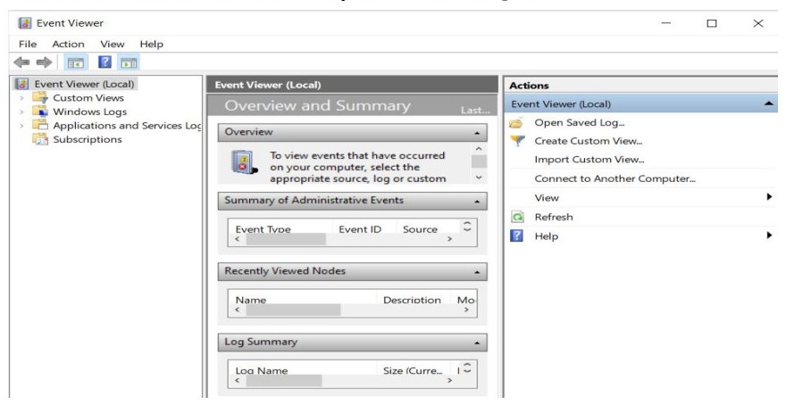Click Recently Viewed Nodes scroll right arrow
Image resolution: width=786 pixels, height=405 pixels.
click(x=466, y=310)
